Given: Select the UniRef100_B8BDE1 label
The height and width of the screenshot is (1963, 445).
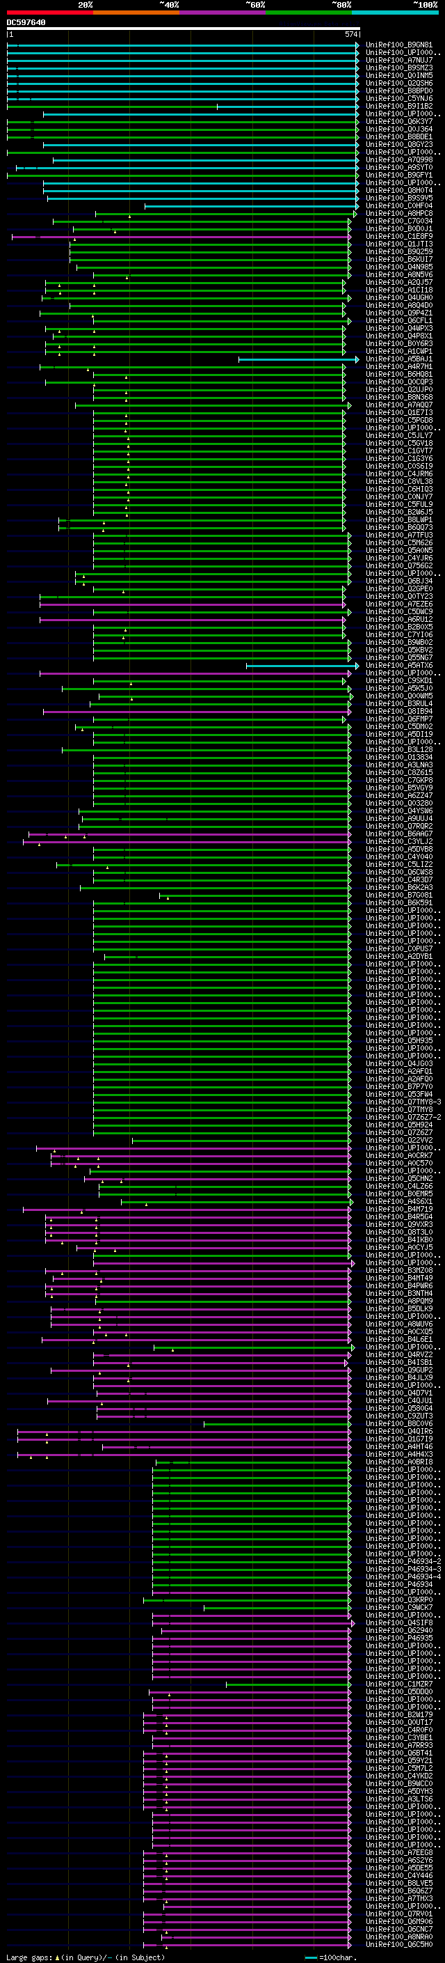Looking at the screenshot, I should click(x=399, y=136).
